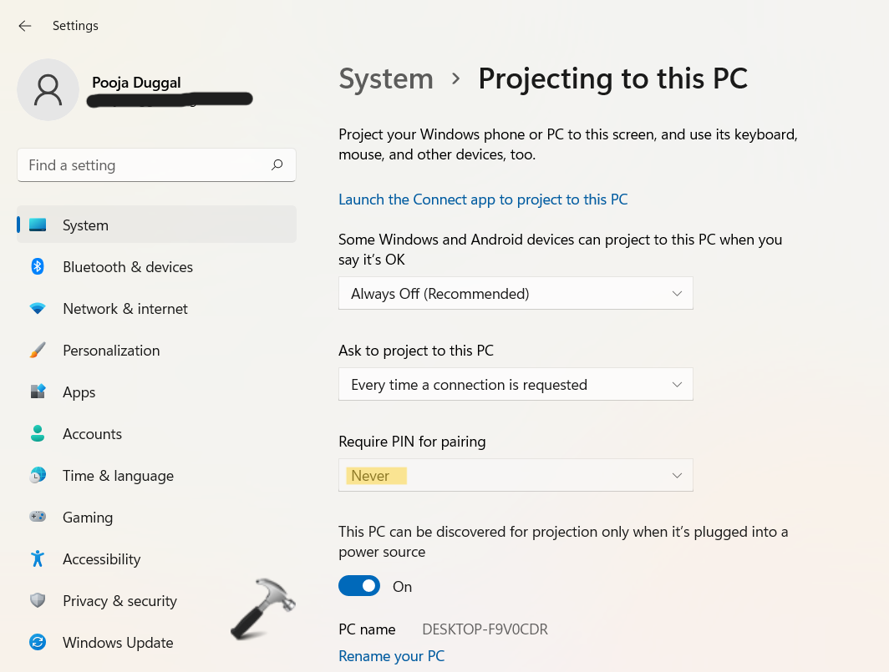Click the back arrow icon
Viewport: 889px width, 672px height.
pos(25,26)
